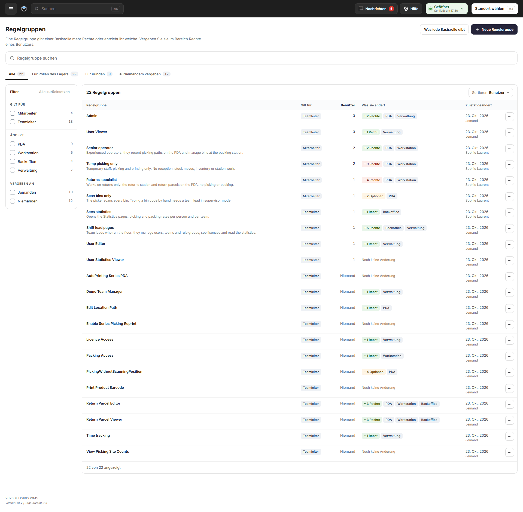Click the Neue Regelgruppe button
The image size is (523, 512).
point(494,29)
